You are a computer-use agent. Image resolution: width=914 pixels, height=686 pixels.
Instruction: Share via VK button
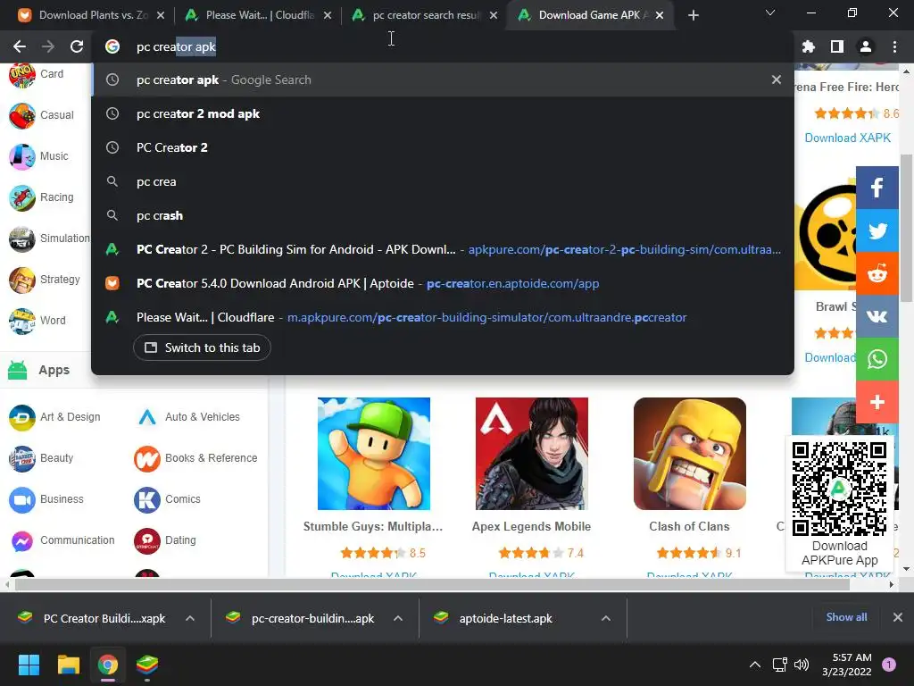click(x=877, y=316)
